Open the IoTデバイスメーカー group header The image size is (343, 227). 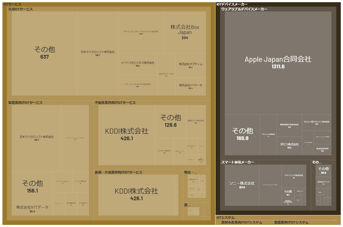(x=232, y=4)
